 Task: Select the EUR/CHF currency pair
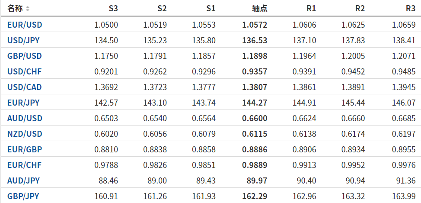pos(25,165)
